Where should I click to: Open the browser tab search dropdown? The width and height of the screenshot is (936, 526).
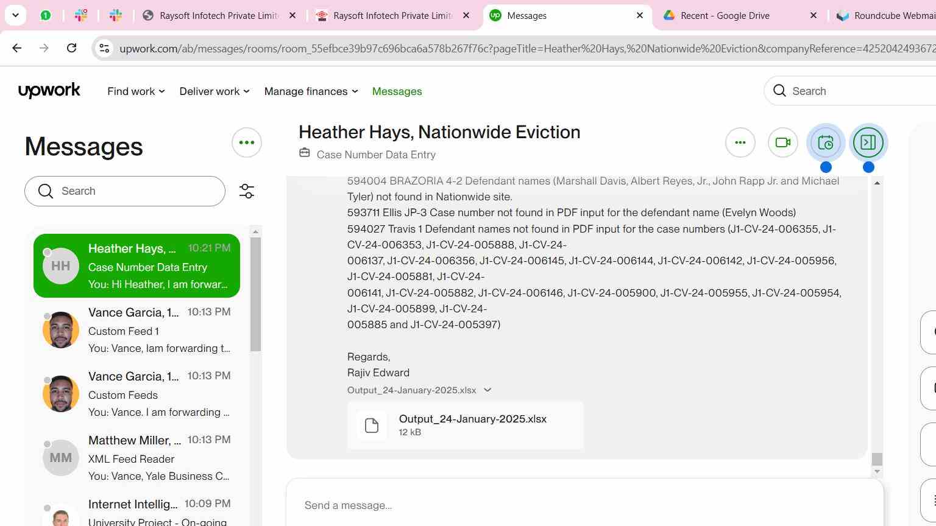15,15
